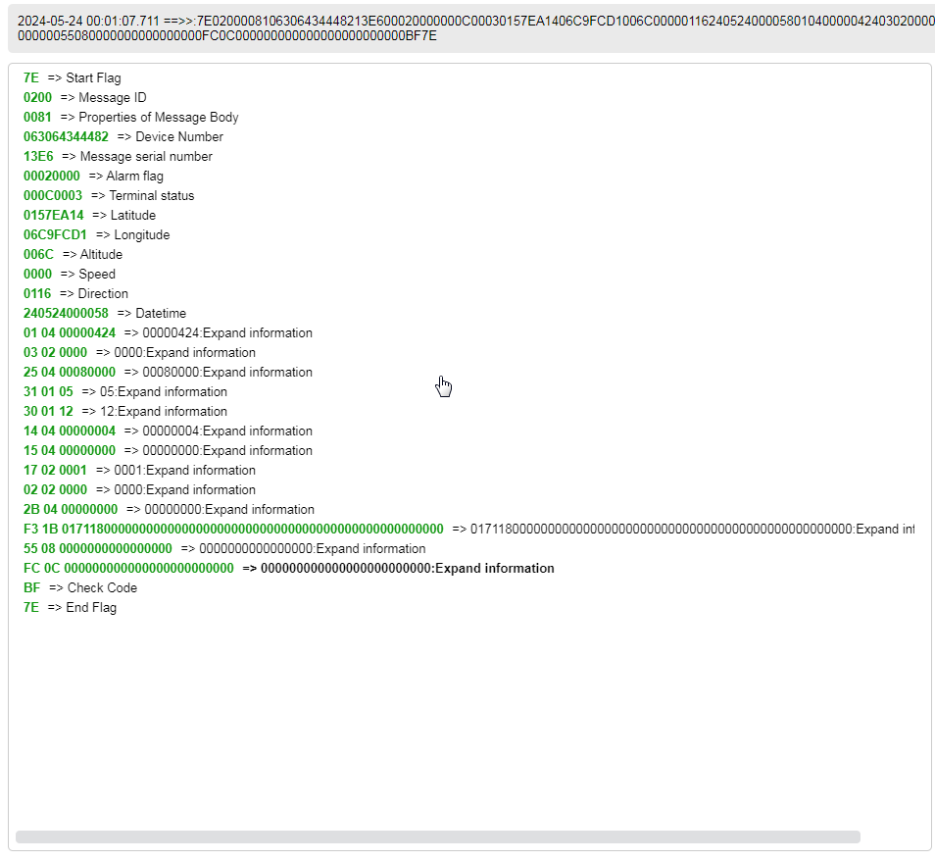
Task: Click the Latitude value 0157EA14
Action: pyautogui.click(x=54, y=215)
